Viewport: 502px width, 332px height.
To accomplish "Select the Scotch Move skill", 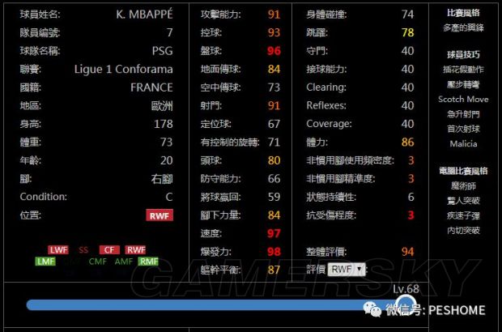I will pos(463,100).
